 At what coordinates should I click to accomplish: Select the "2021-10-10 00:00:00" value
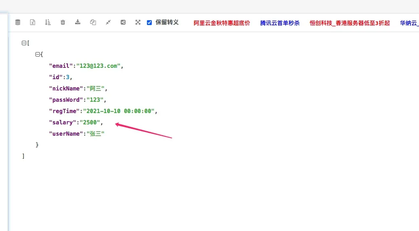(119, 111)
